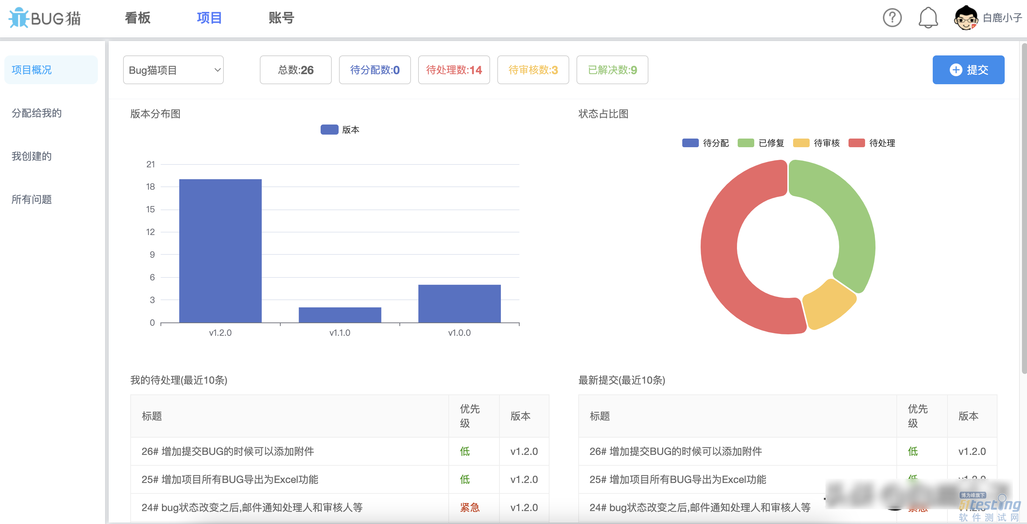The image size is (1027, 524).
Task: Click the v1.2.0 bar in the chart
Action: point(221,251)
